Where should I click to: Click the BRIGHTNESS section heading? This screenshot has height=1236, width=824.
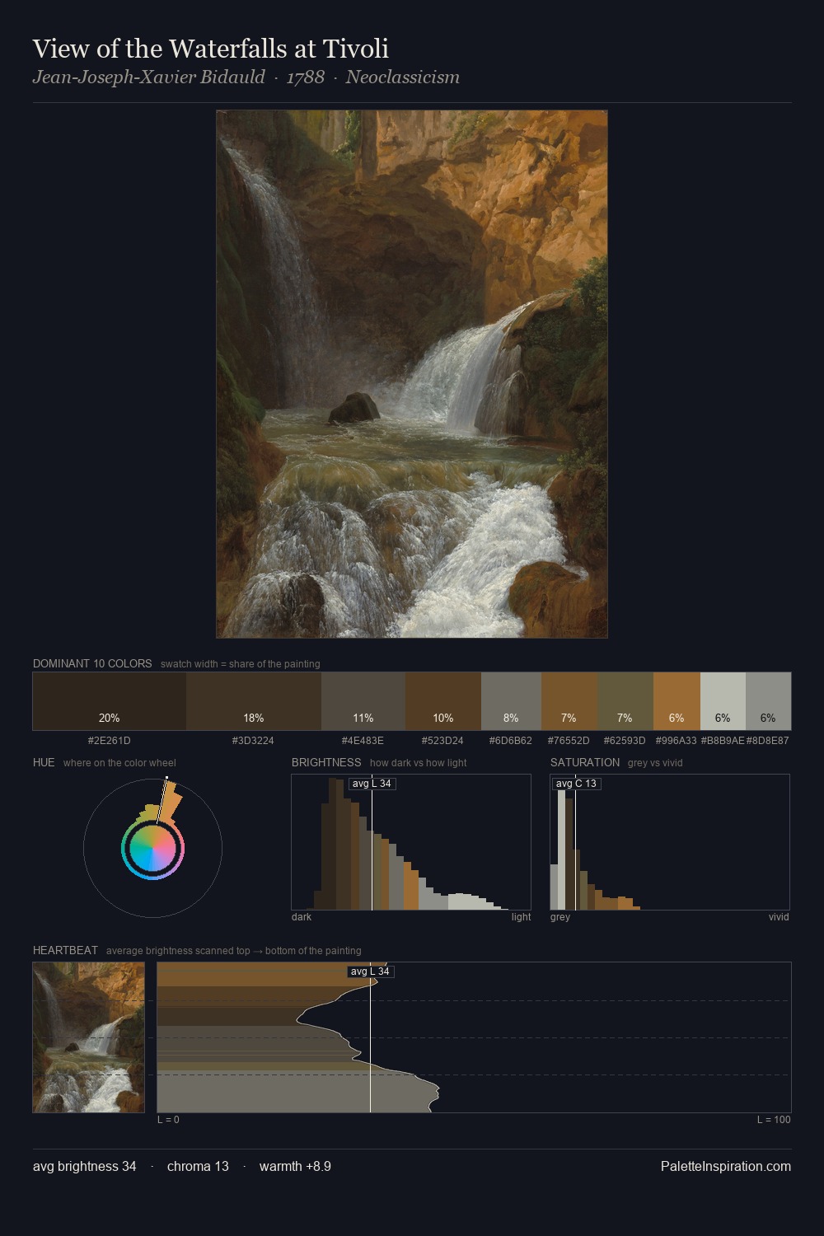[x=326, y=762]
